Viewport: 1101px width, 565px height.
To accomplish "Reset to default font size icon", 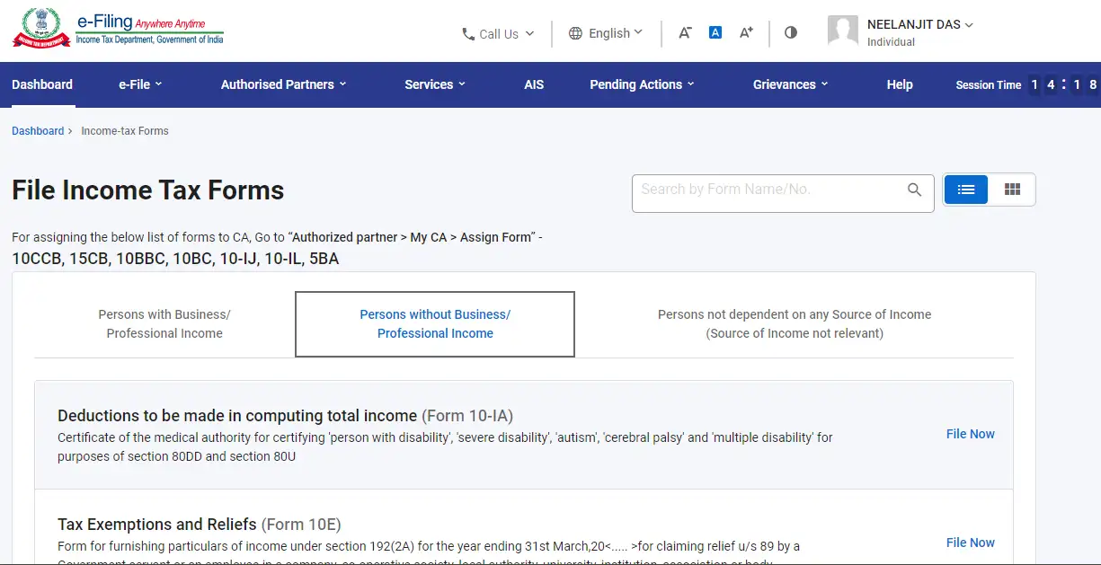I will pos(715,32).
